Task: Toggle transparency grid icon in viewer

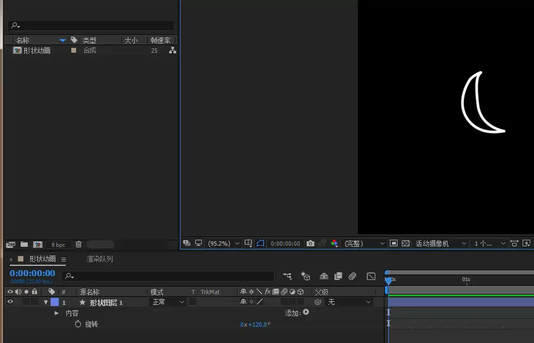Action: click(x=406, y=244)
